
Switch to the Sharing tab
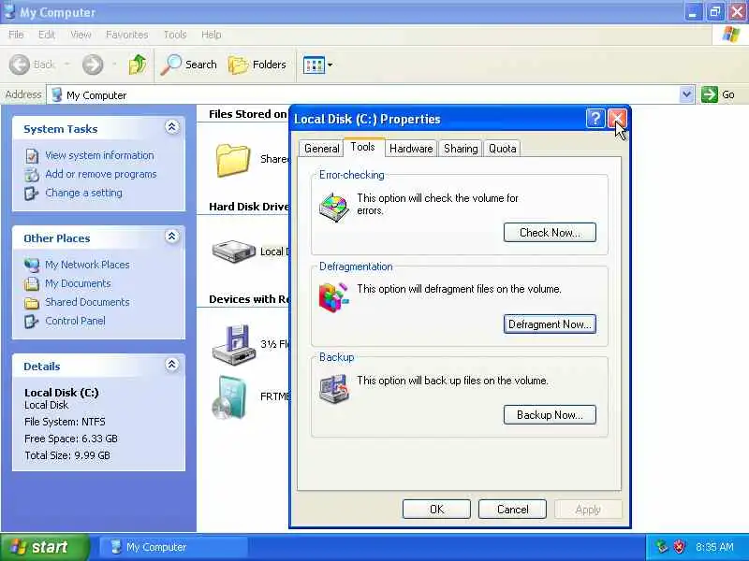(461, 149)
